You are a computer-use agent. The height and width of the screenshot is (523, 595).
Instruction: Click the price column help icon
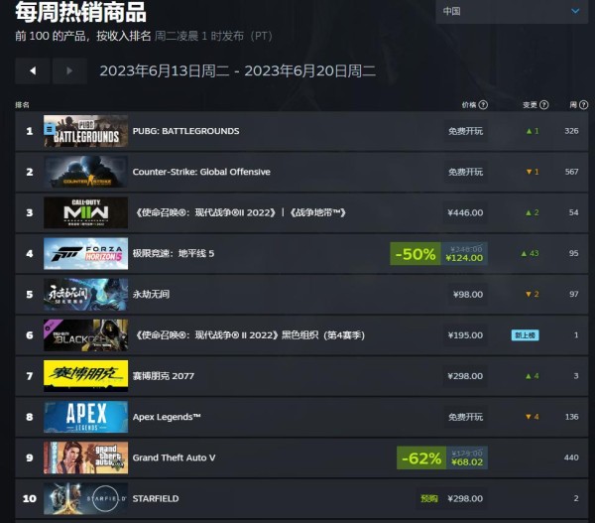click(x=483, y=105)
